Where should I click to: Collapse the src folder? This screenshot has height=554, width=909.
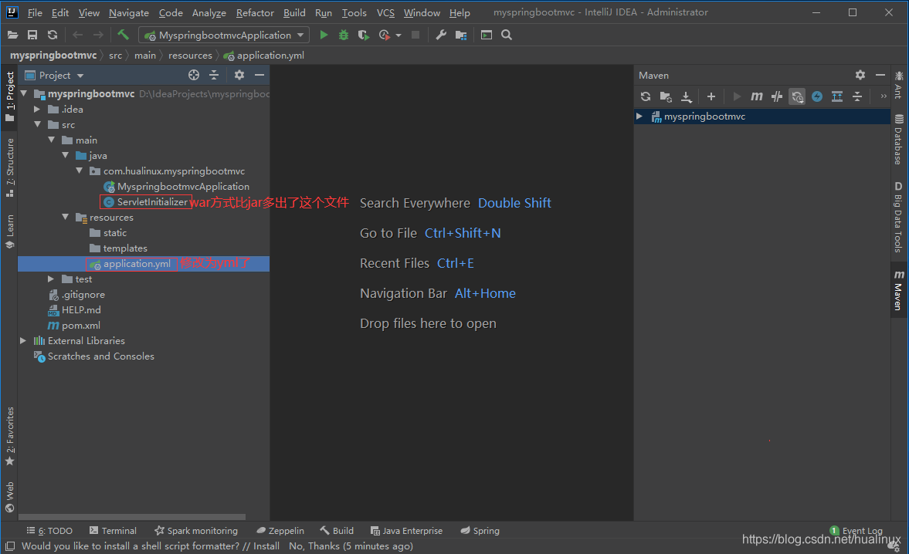click(37, 124)
